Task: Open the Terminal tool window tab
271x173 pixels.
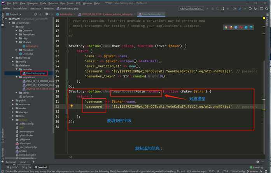Action: [41, 167]
